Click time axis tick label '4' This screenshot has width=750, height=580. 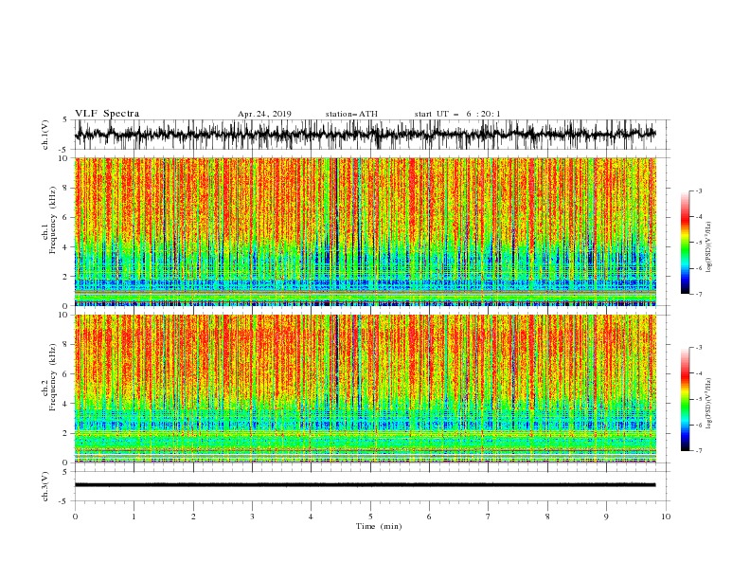pos(311,517)
